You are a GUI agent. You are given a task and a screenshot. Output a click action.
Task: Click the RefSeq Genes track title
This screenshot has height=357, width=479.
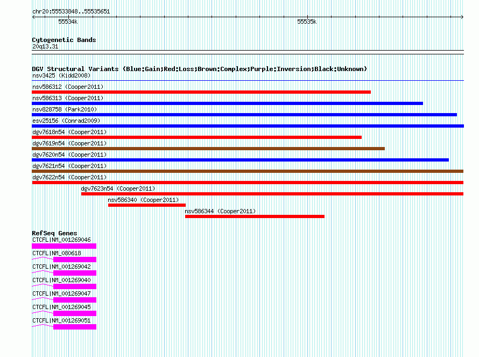point(54,233)
